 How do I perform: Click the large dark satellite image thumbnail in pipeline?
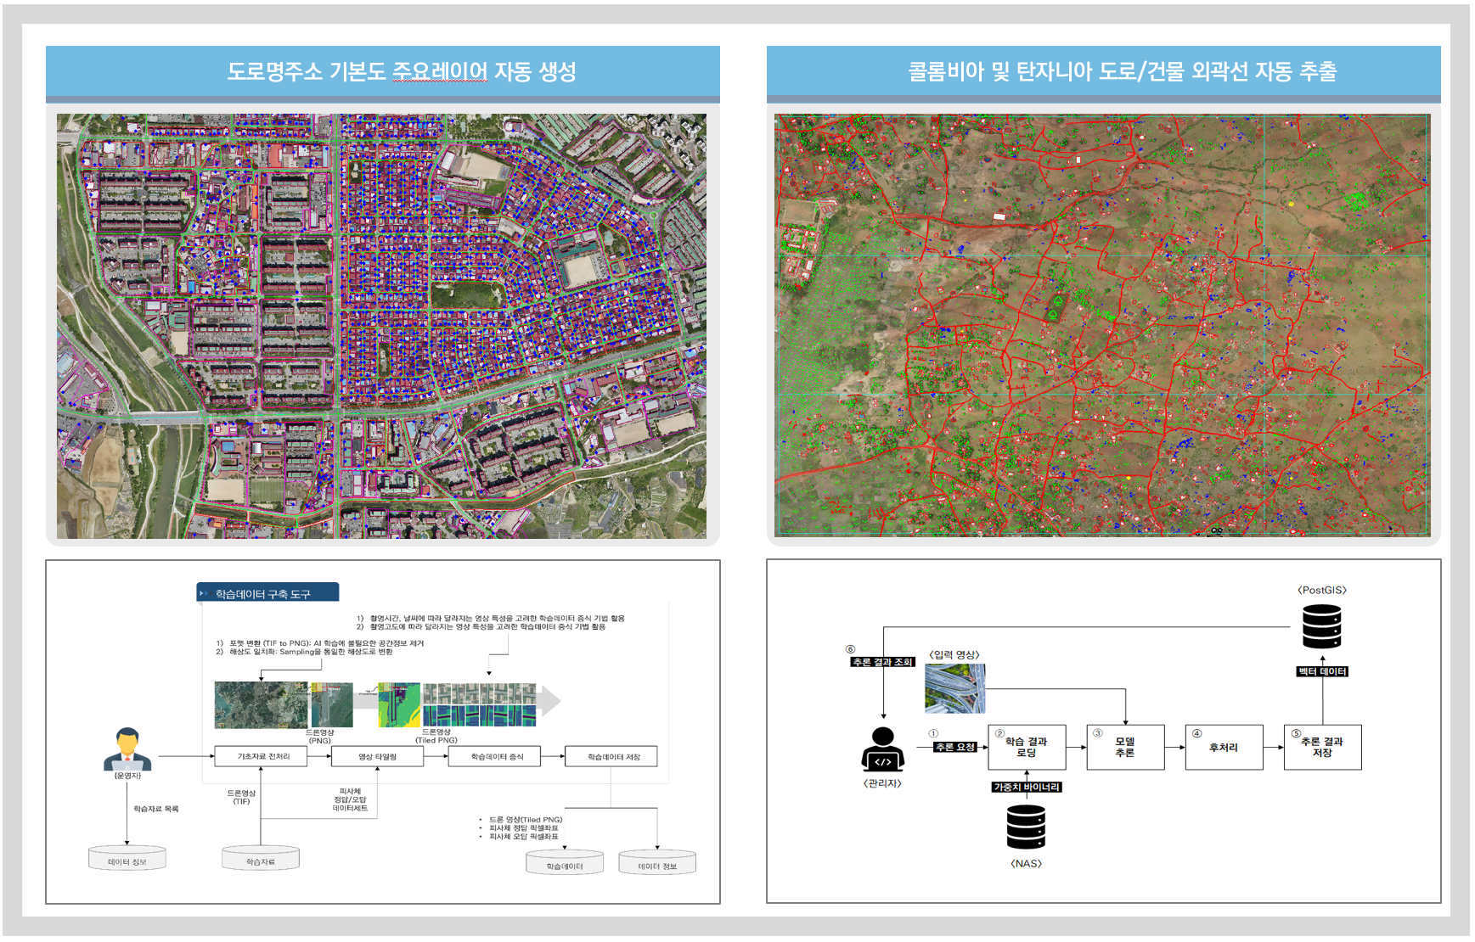coord(262,704)
